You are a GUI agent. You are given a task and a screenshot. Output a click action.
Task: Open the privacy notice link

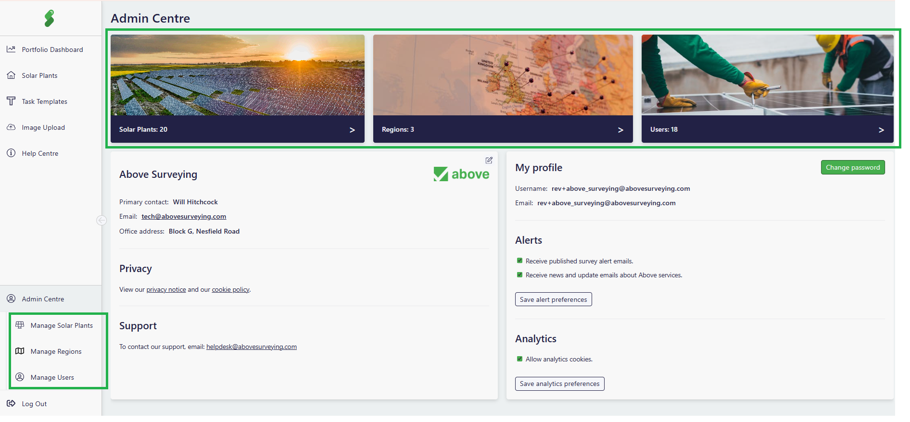166,289
